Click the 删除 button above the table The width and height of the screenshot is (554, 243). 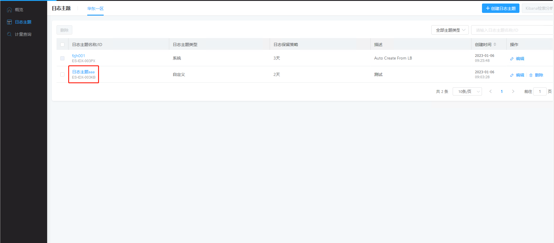click(64, 30)
